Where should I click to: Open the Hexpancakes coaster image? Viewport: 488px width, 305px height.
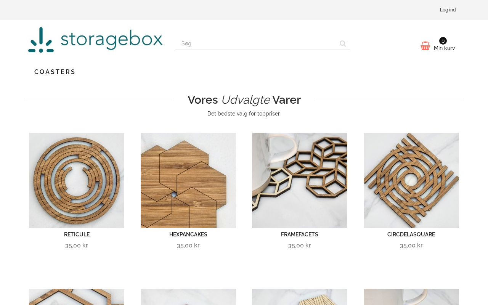pyautogui.click(x=188, y=180)
